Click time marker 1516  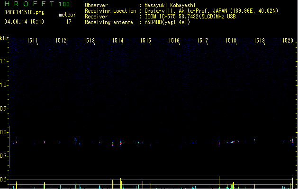tap(174, 41)
